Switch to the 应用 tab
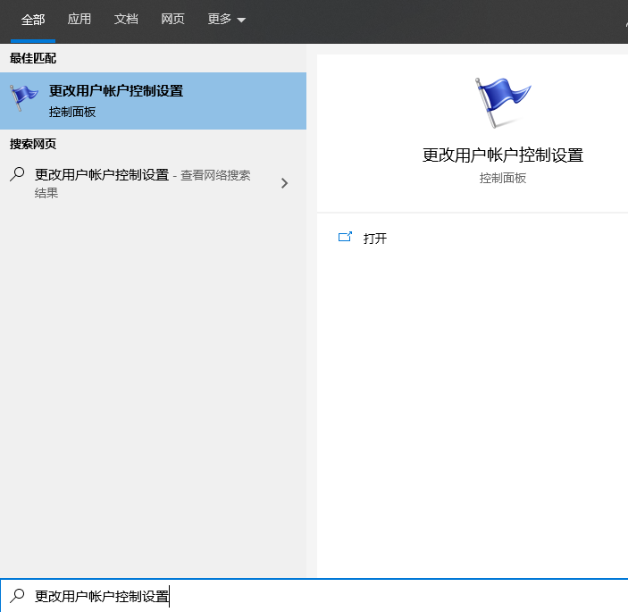Screen dimensions: 628x612 pyautogui.click(x=79, y=20)
